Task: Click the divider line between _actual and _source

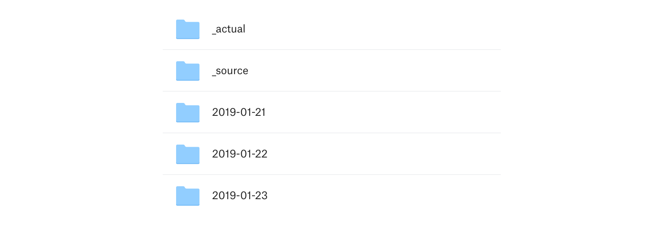Action: click(331, 50)
